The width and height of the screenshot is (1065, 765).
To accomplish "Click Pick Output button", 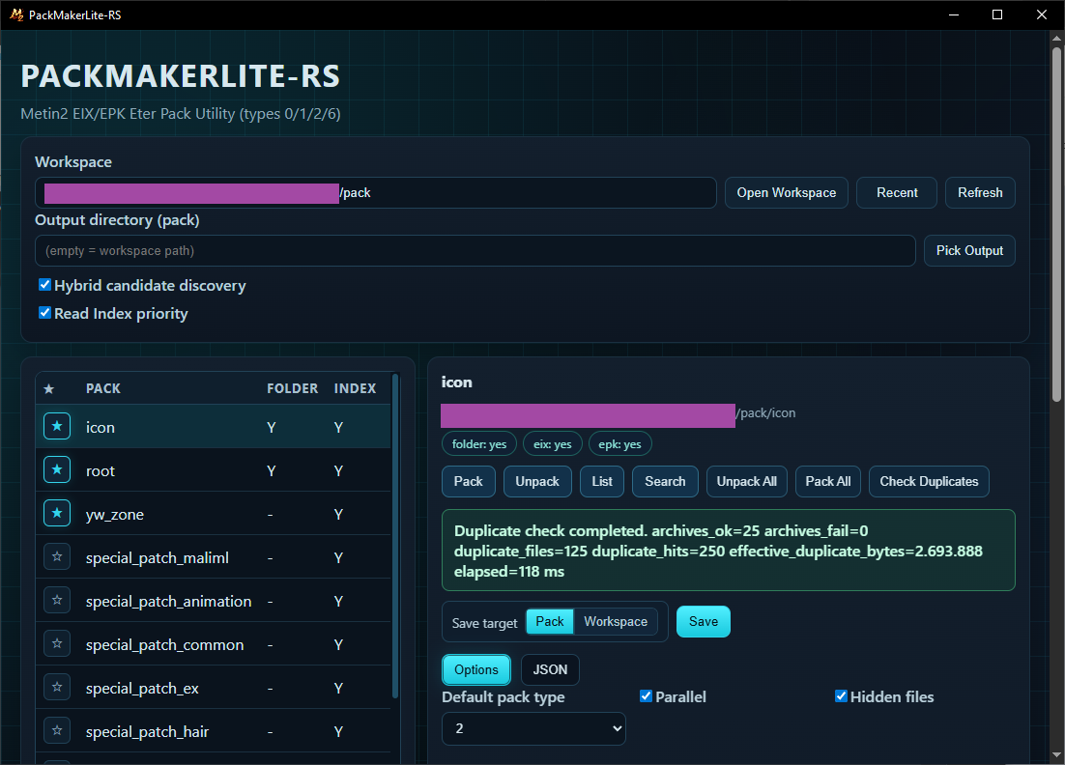I will (969, 250).
